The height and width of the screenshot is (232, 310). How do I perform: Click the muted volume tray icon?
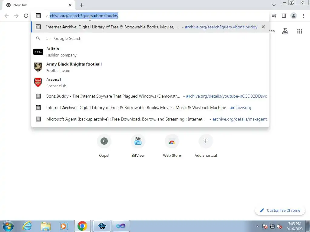click(x=279, y=226)
